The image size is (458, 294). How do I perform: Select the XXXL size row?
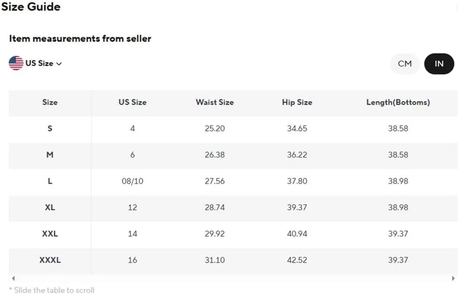click(x=233, y=260)
